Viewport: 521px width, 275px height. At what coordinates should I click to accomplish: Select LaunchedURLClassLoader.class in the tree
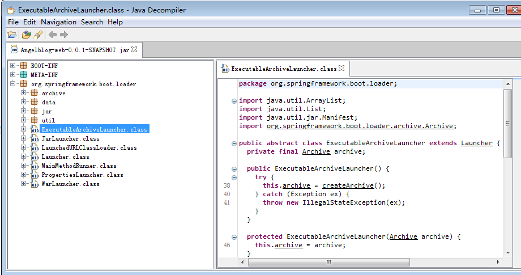click(x=89, y=147)
